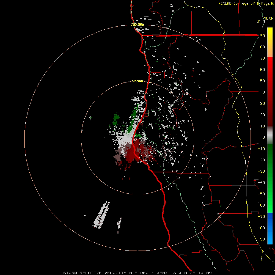Pick the gray zero-velocity segment of color bar
This screenshot has width=275, height=275.
tap(270, 135)
